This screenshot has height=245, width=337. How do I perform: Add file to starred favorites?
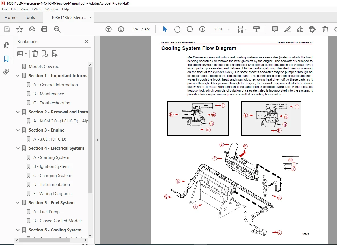(x=20, y=29)
